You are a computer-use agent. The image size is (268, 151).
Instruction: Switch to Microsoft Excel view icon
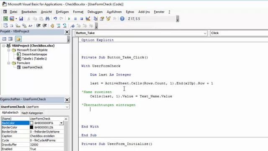5,18
